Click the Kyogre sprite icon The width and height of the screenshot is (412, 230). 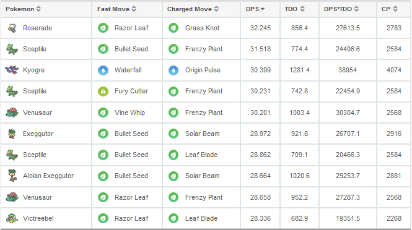[12, 70]
